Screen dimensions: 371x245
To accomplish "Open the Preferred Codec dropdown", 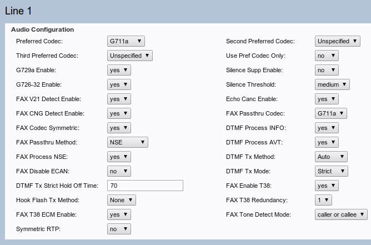I will tap(126, 41).
